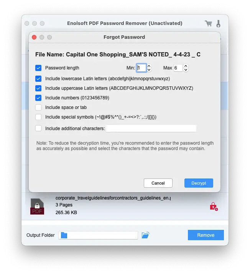
Task: Click the key activation icon
Action: (x=218, y=24)
